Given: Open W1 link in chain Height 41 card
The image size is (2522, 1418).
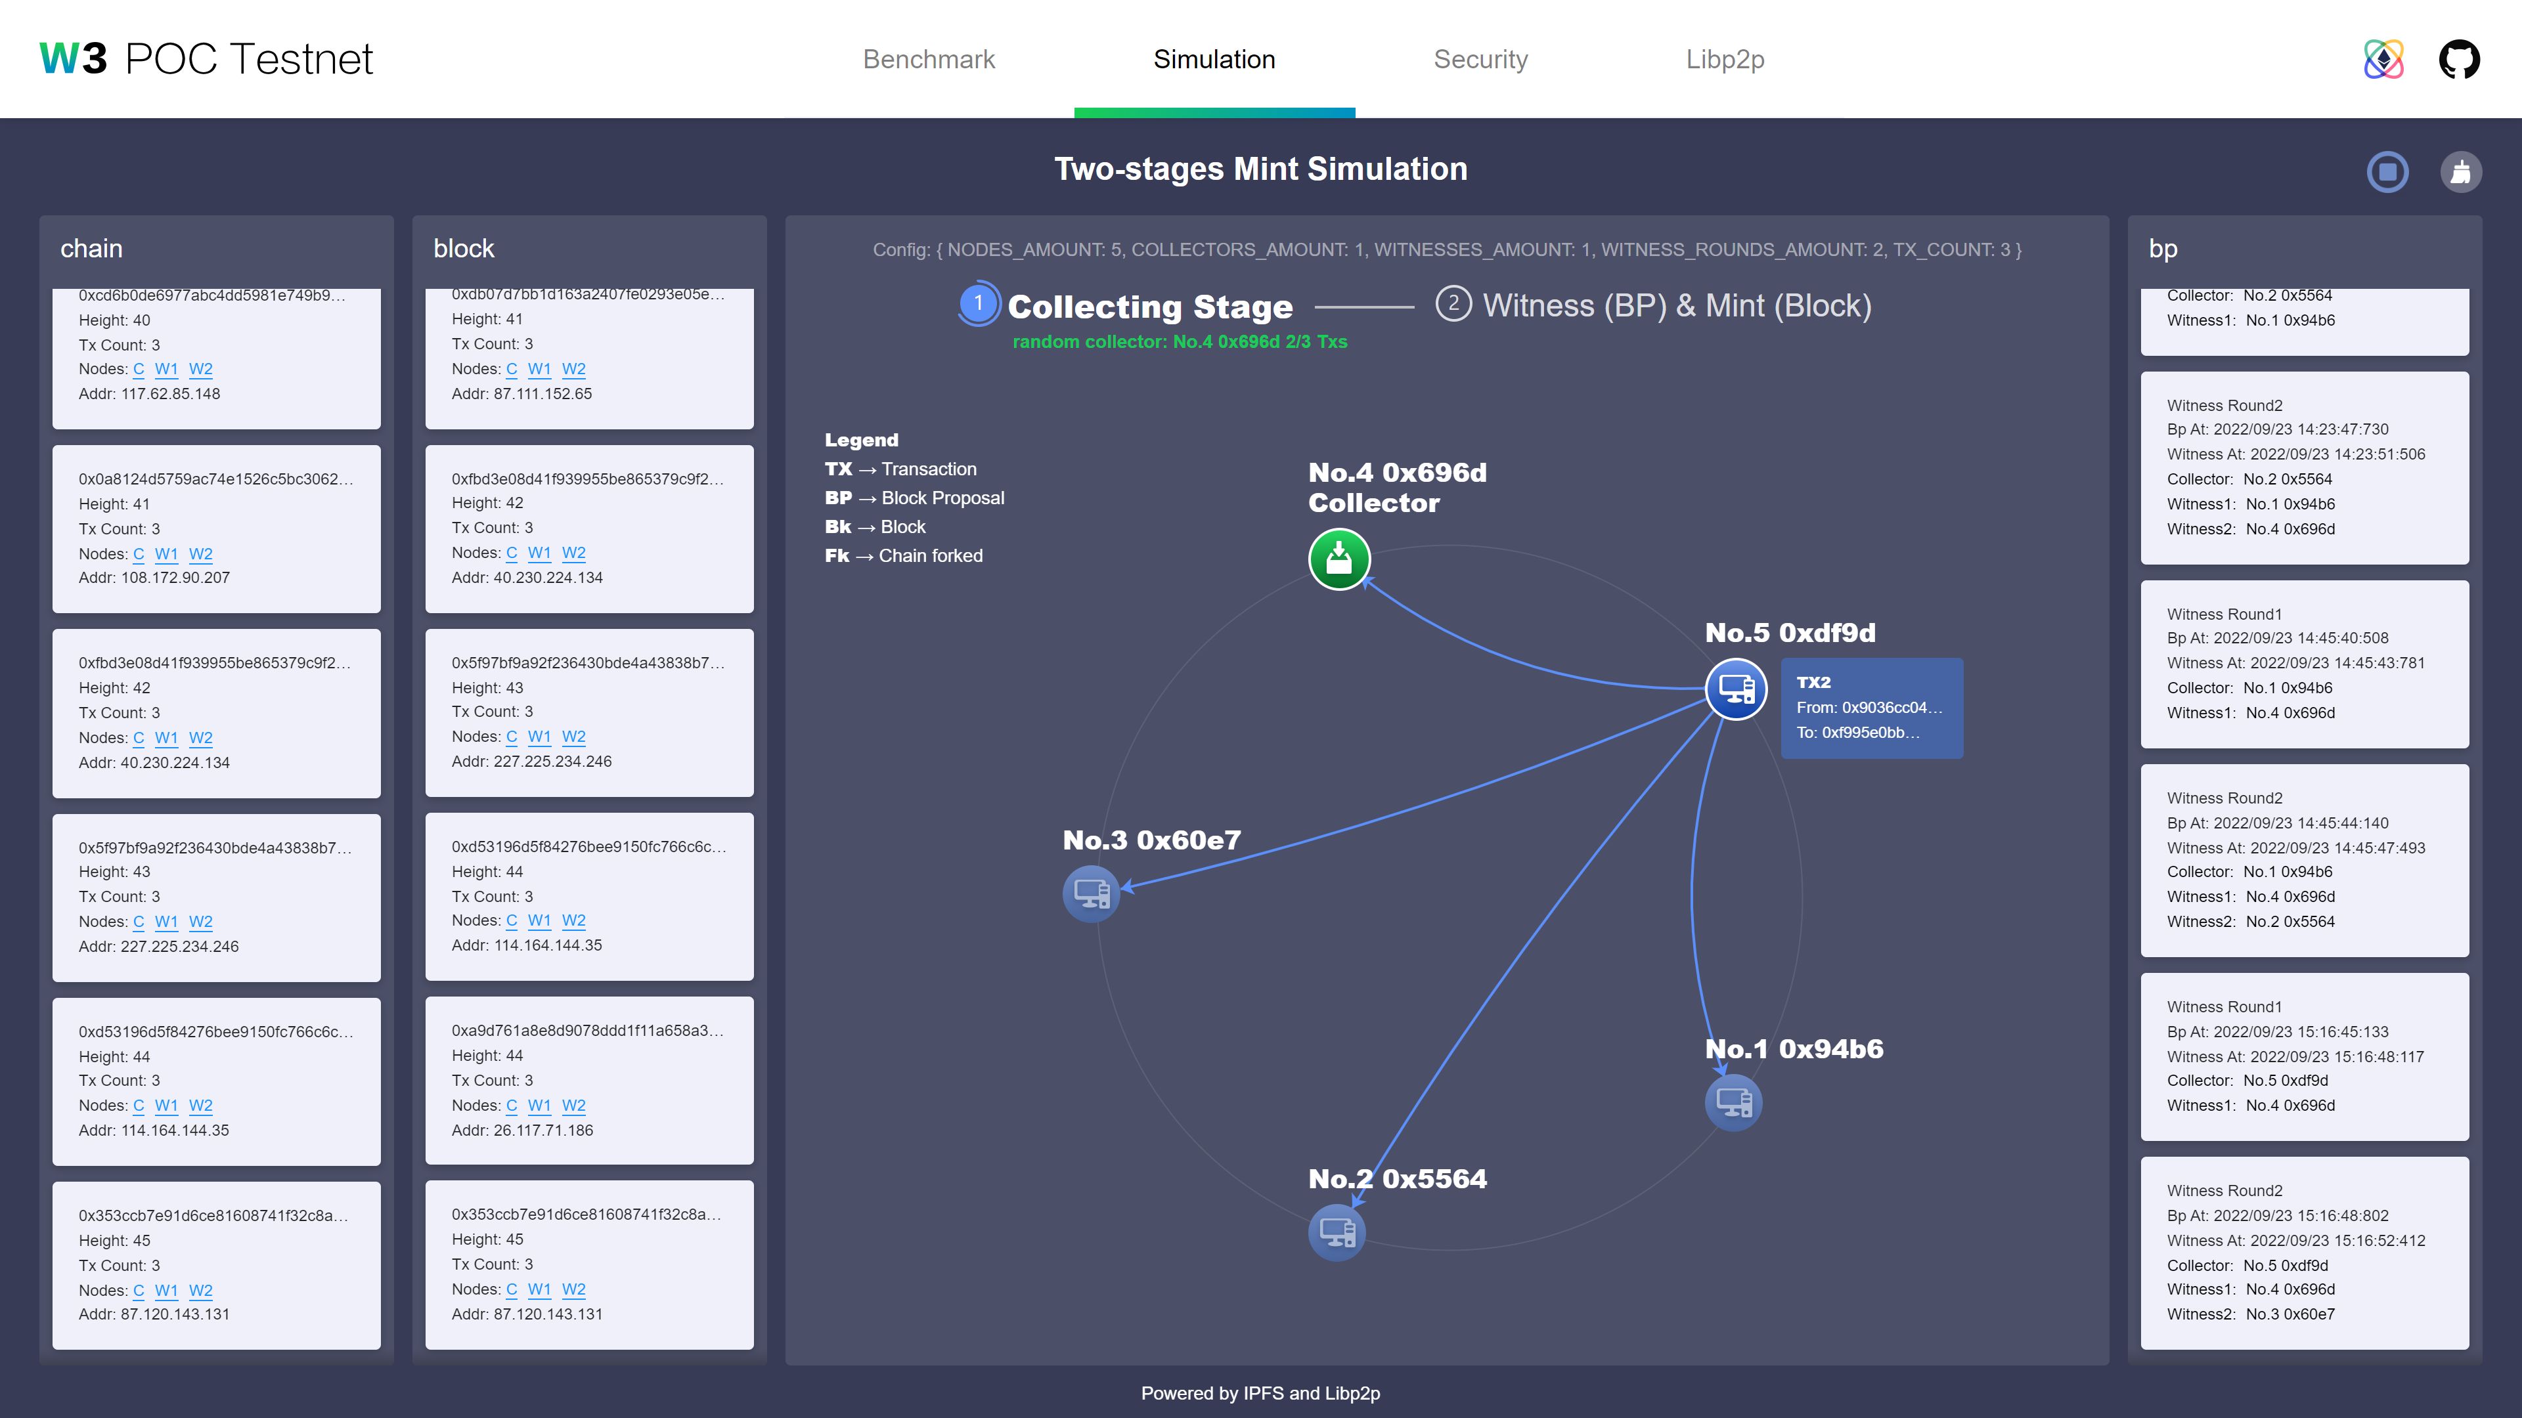Looking at the screenshot, I should [166, 554].
